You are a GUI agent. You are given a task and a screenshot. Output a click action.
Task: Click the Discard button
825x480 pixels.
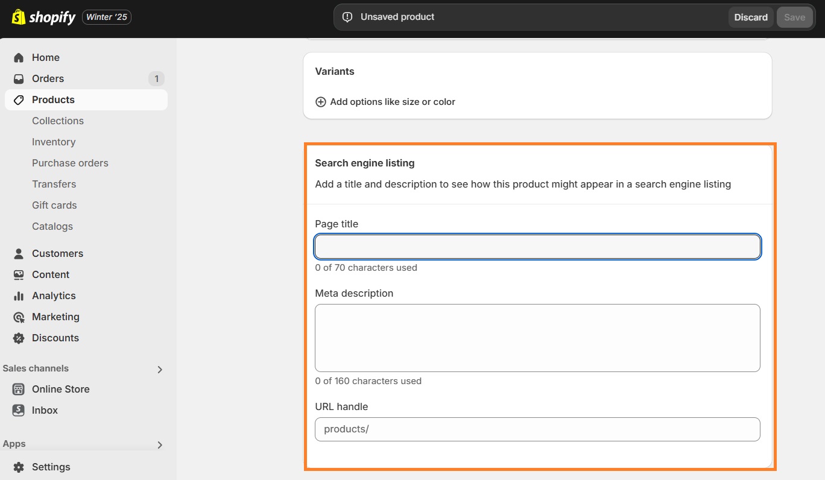click(x=750, y=17)
